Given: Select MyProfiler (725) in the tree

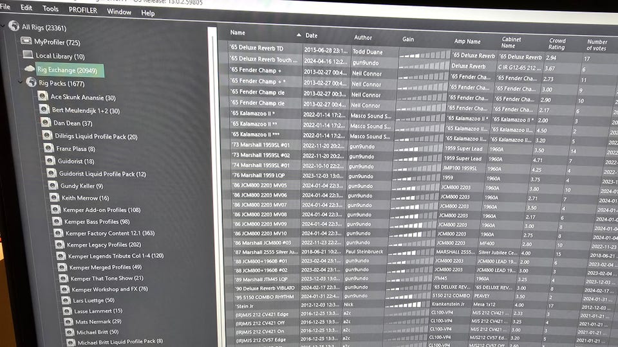Looking at the screenshot, I should pyautogui.click(x=57, y=42).
